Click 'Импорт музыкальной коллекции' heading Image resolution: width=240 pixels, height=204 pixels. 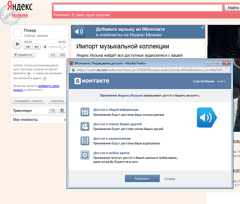(x=123, y=46)
